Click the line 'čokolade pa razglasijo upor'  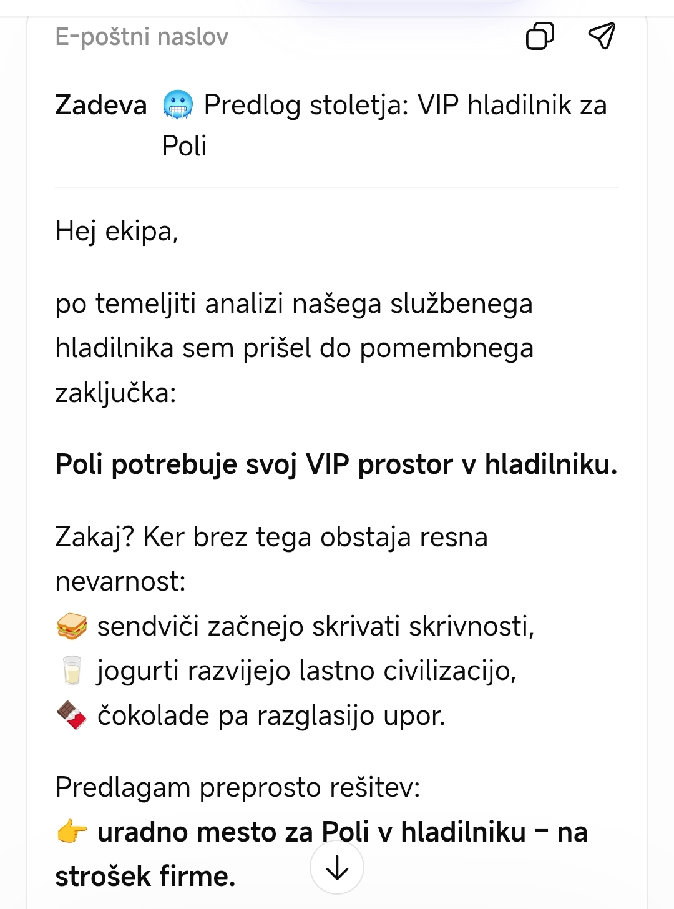coord(271,715)
